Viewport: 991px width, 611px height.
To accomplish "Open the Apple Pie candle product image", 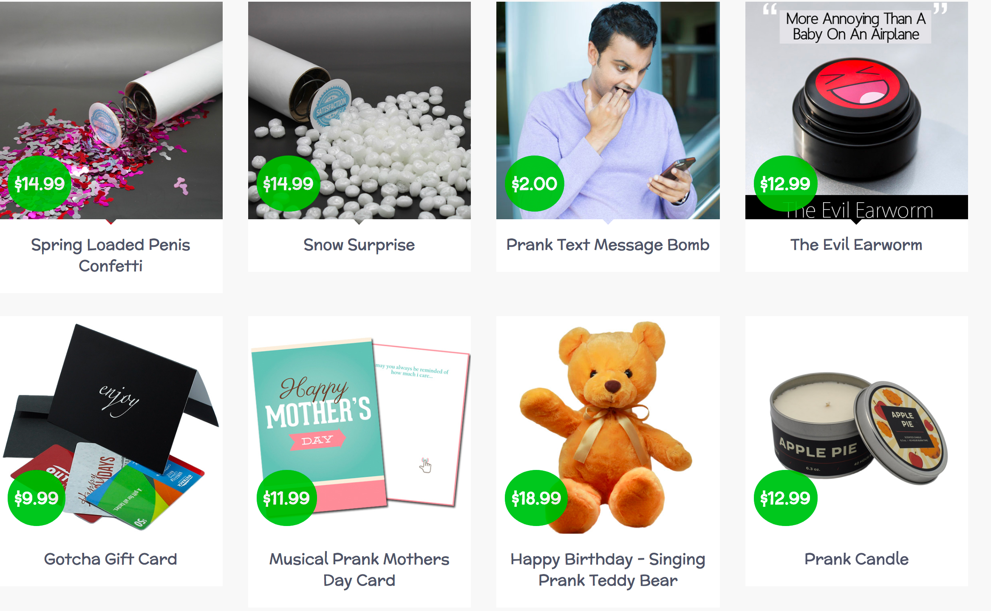I will pos(857,425).
